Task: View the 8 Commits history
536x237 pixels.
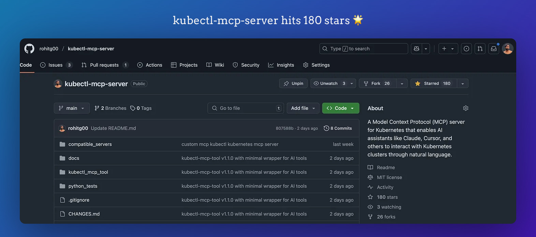Action: coord(338,128)
